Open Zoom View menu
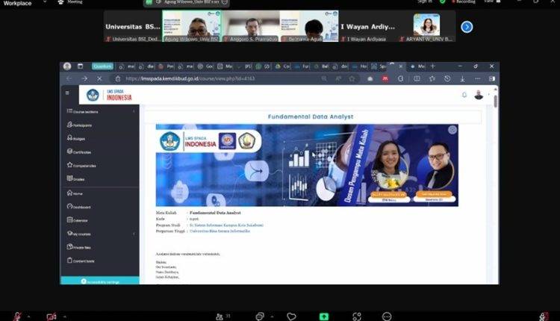560x321 pixels. [x=493, y=1]
